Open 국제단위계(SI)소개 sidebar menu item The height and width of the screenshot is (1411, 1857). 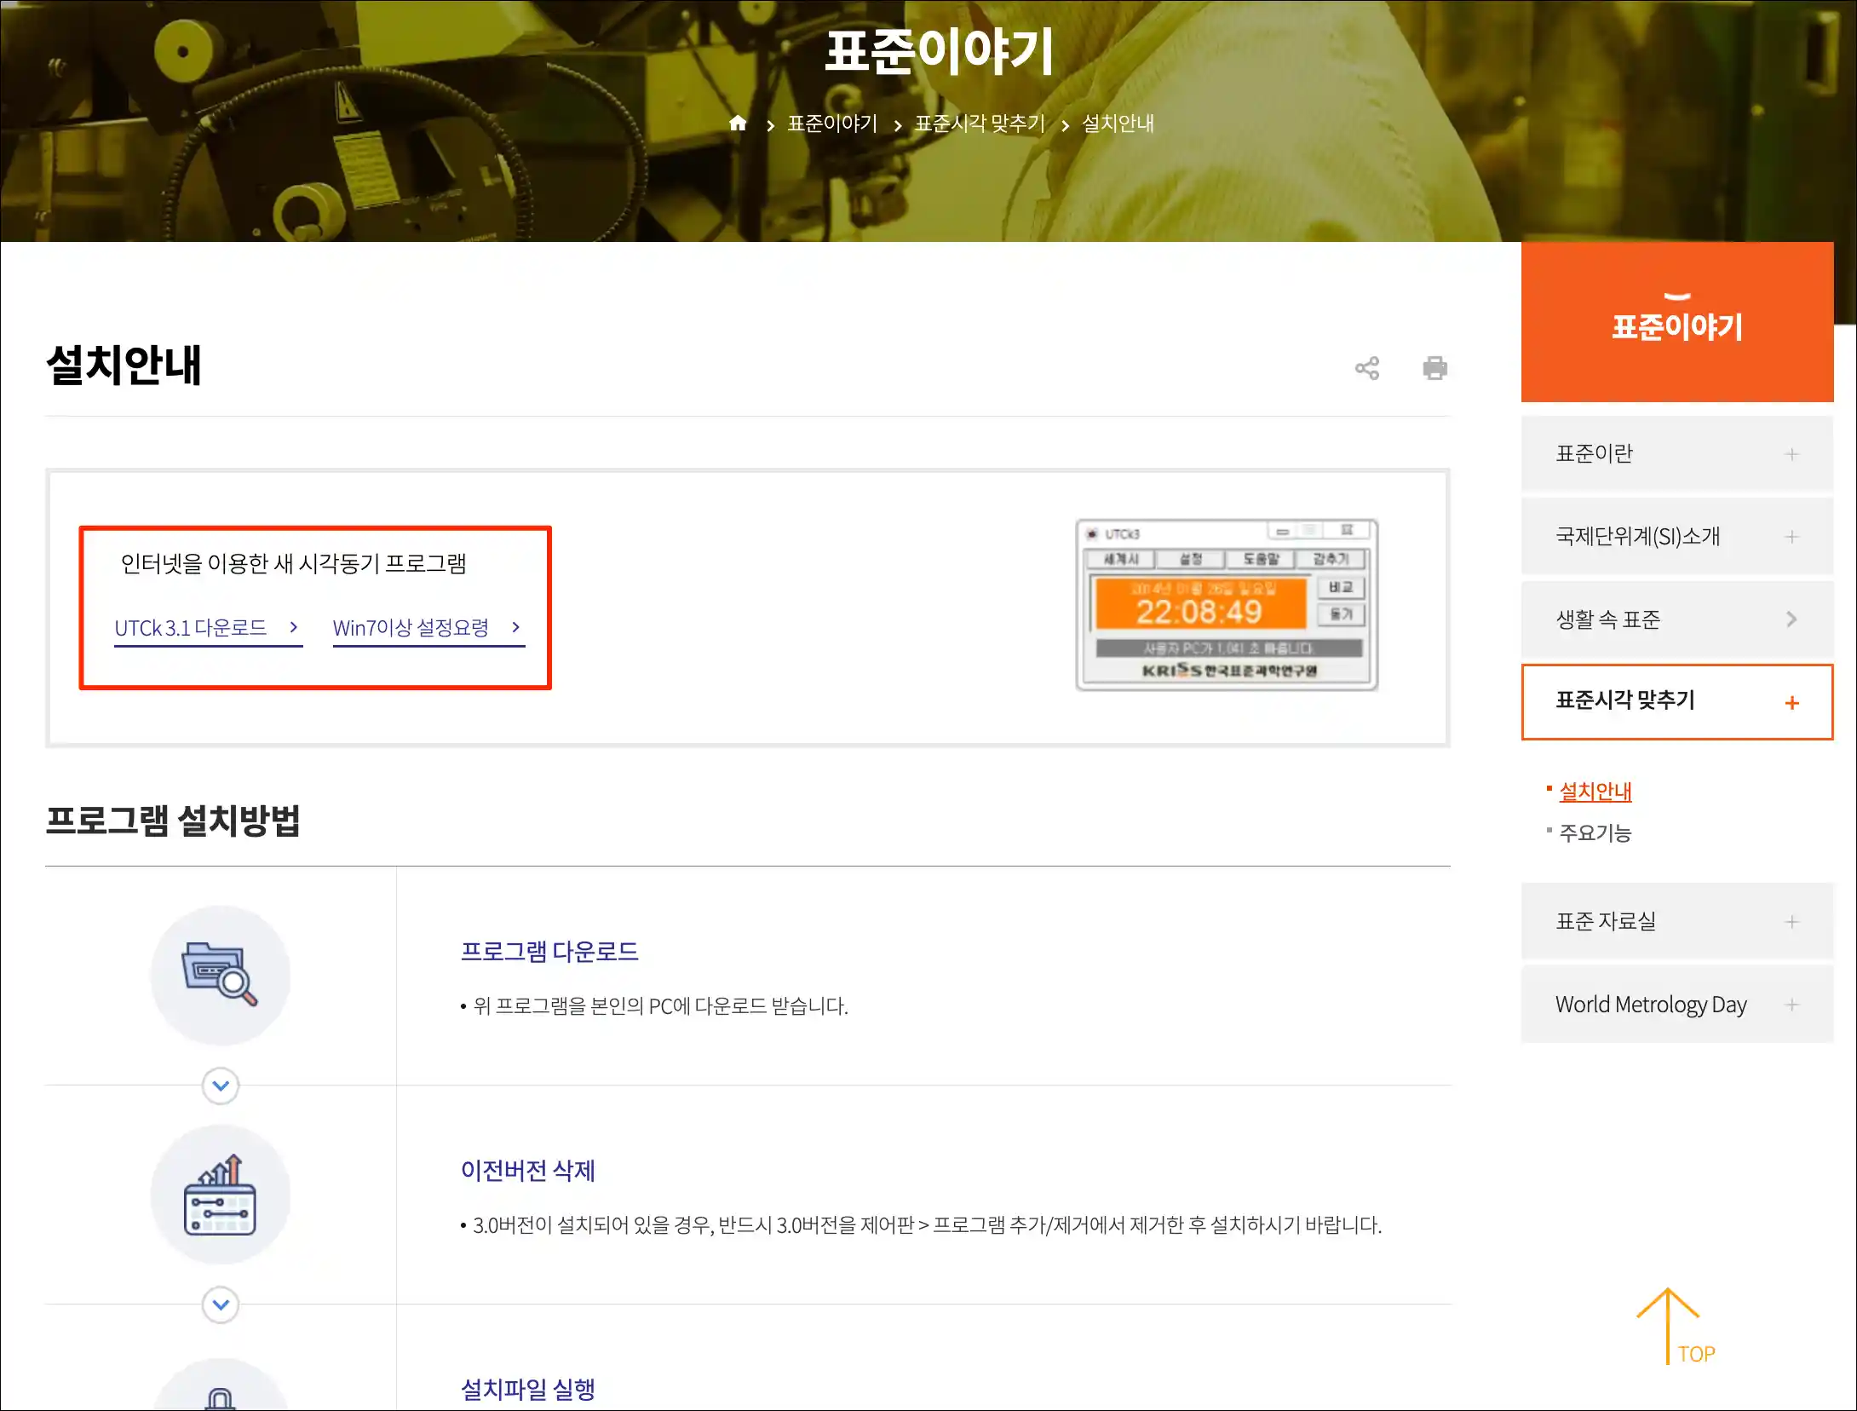1677,536
